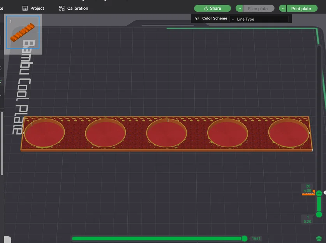326x243 pixels.
Task: Click the upload icon in Share button
Action: (206, 8)
